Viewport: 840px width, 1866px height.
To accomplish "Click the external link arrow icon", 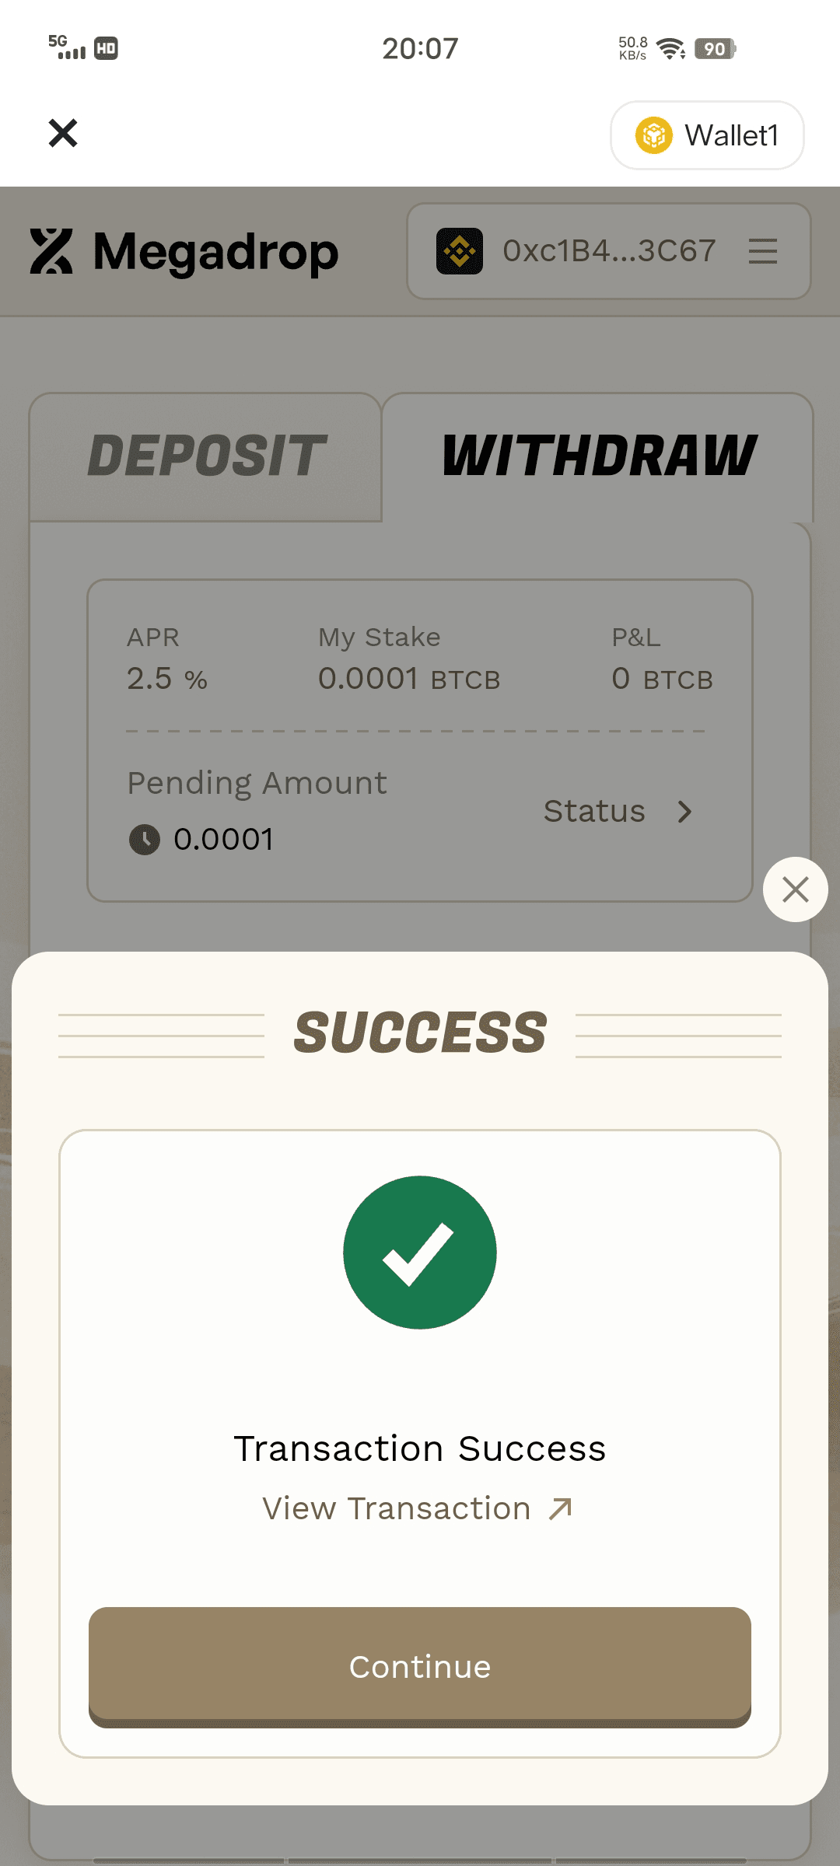I will tap(560, 1509).
